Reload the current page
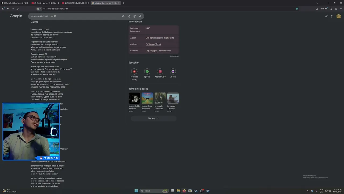Image resolution: width=344 pixels, height=194 pixels. coord(18,9)
